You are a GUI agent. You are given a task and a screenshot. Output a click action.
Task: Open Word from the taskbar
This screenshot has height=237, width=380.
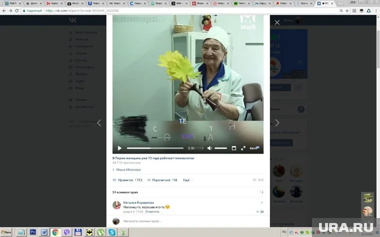tap(44, 233)
